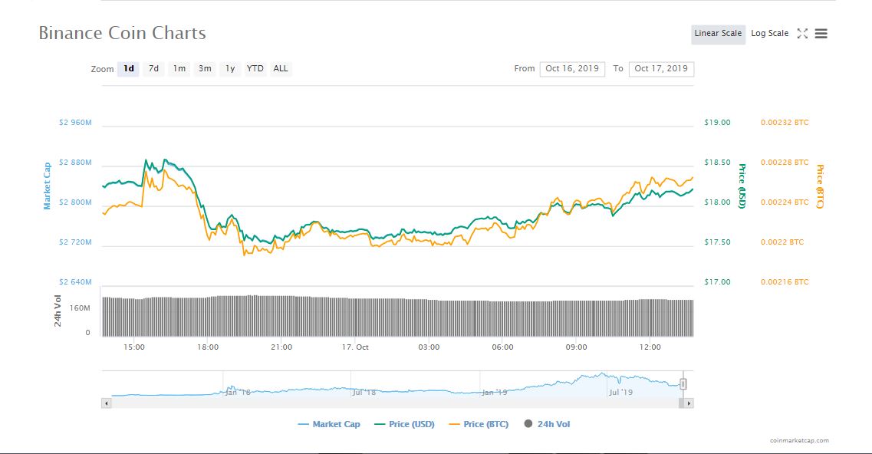This screenshot has width=872, height=454.
Task: Click the $18.50 price axis label
Action: tap(717, 163)
